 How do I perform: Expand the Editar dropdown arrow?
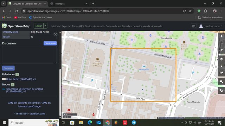tap(45, 26)
